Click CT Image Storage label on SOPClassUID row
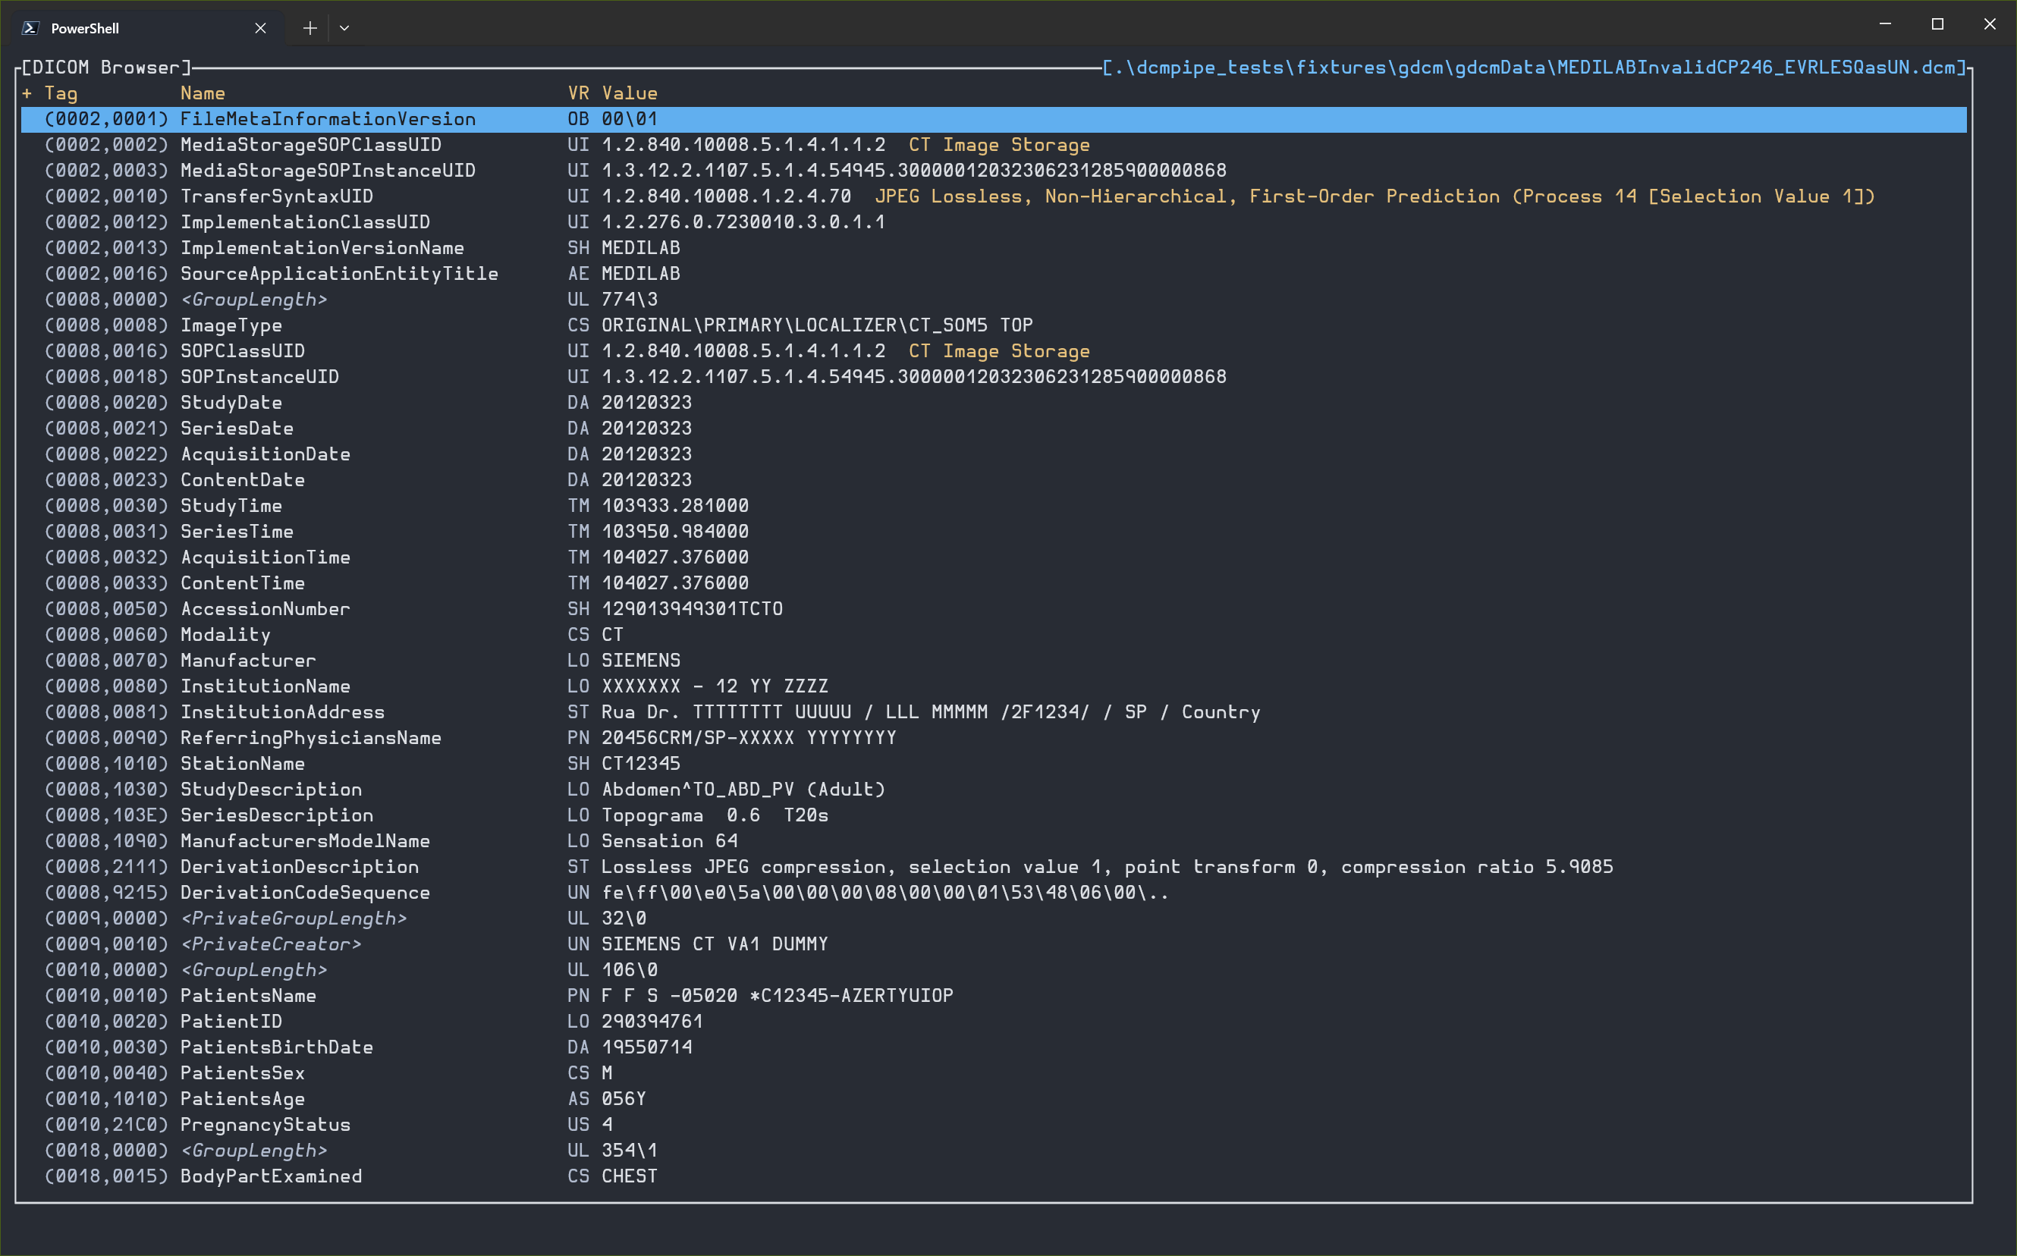Image resolution: width=2017 pixels, height=1256 pixels. click(x=998, y=350)
